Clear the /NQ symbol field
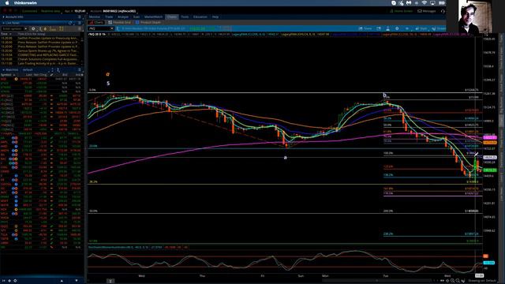The width and height of the screenshot is (505, 284). click(x=112, y=28)
